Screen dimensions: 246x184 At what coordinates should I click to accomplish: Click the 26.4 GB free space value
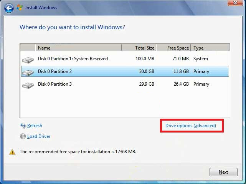tap(181, 84)
